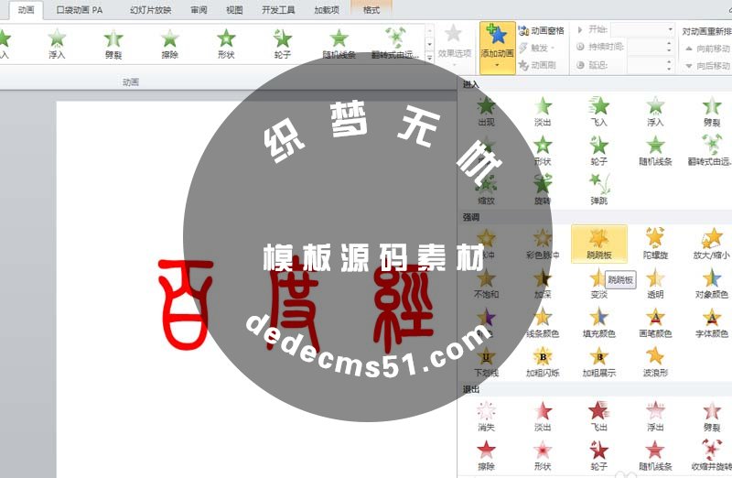The width and height of the screenshot is (732, 478).
Task: Click the 持续时间 spinner arrows
Action: (x=669, y=47)
